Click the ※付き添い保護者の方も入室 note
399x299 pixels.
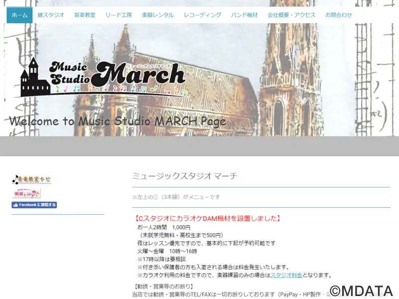pos(214,267)
